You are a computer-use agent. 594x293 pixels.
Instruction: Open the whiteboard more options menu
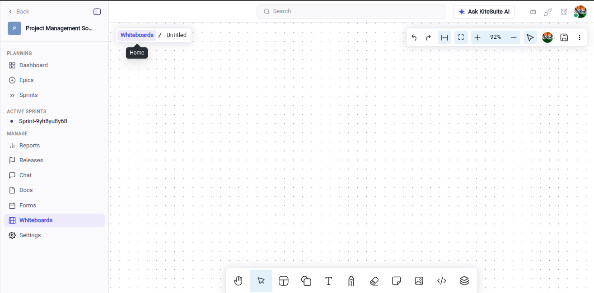pyautogui.click(x=580, y=37)
